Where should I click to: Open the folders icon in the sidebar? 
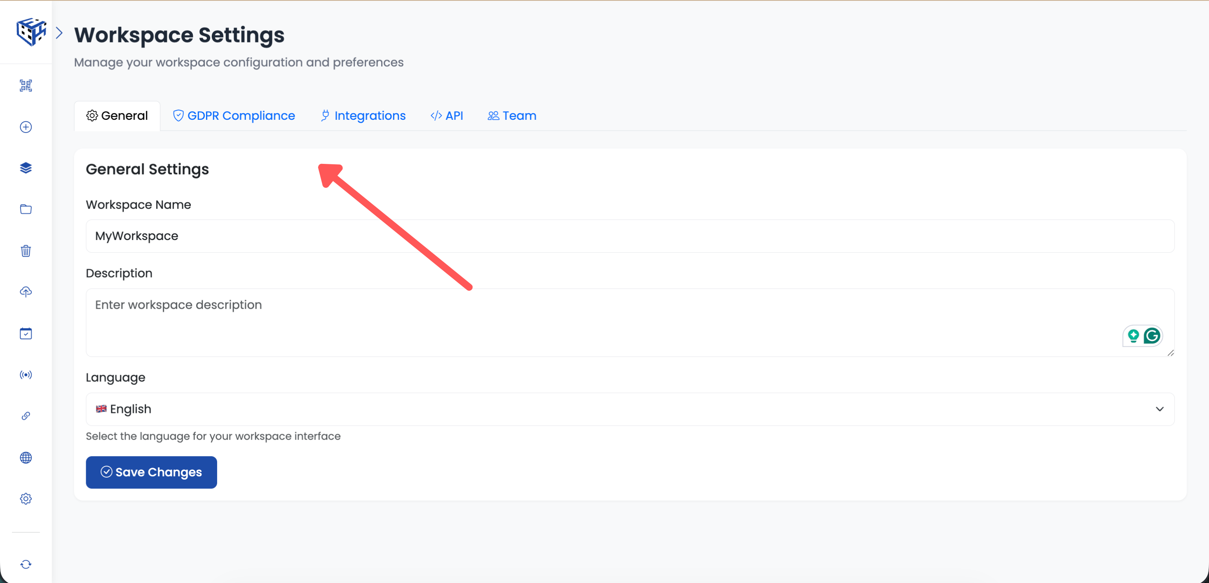point(26,209)
